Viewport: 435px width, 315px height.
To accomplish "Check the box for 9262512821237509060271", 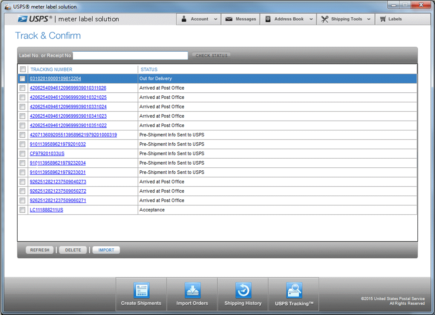I will (23, 200).
